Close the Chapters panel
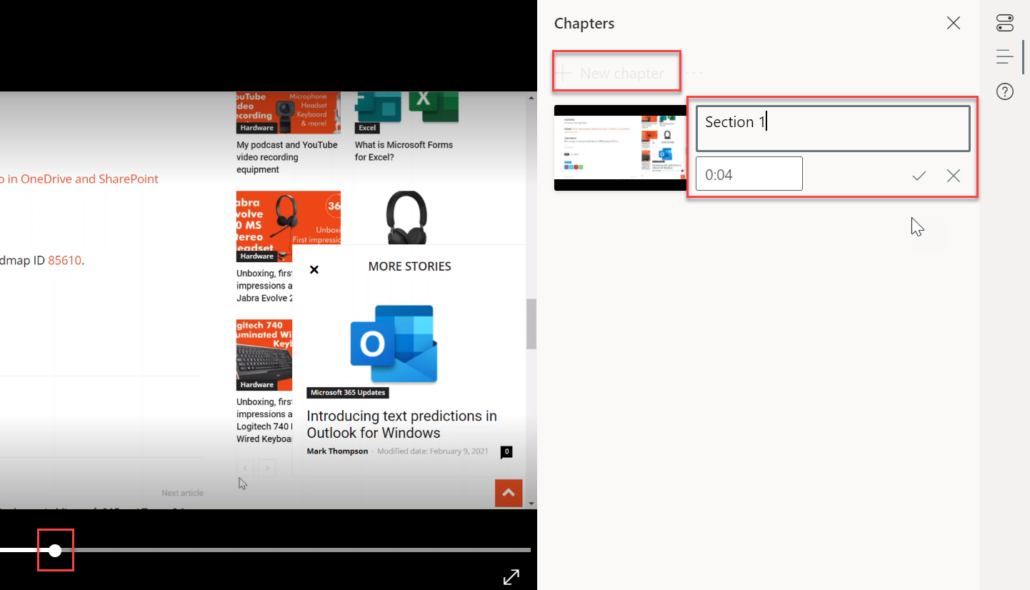Image resolution: width=1030 pixels, height=590 pixels. tap(953, 23)
